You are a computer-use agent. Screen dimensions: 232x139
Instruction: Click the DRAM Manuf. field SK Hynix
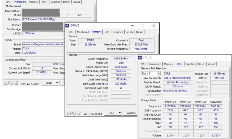click(178, 86)
